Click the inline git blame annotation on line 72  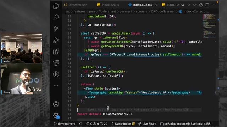[140, 110]
